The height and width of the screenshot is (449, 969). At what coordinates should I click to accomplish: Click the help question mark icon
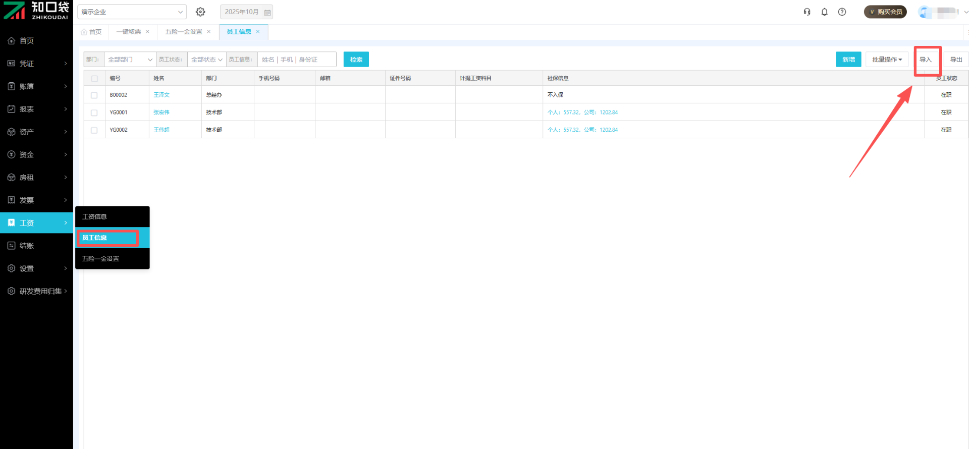point(842,12)
